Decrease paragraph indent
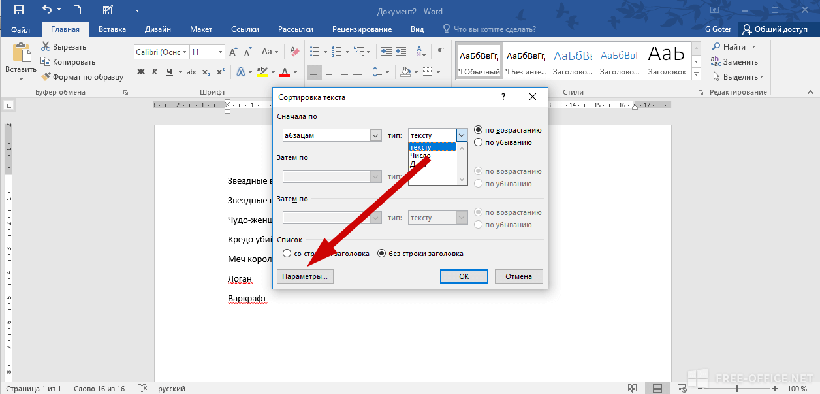820x394 pixels. pyautogui.click(x=386, y=52)
